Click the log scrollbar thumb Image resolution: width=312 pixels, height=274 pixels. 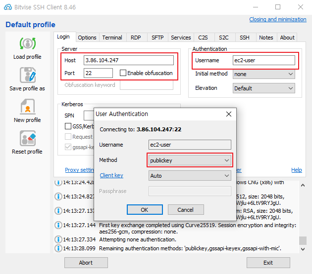coord(303,240)
